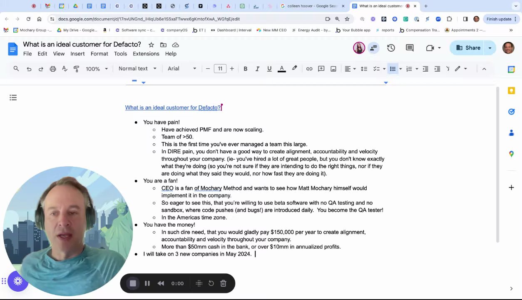This screenshot has height=300, width=522.
Task: Star this document
Action: click(x=151, y=45)
